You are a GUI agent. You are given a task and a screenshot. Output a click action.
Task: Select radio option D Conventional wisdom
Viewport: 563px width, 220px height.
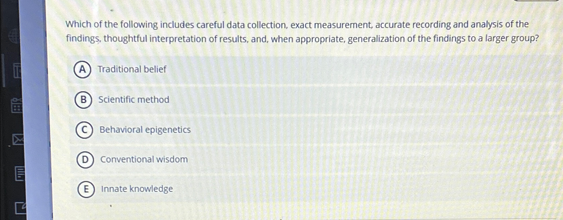[x=85, y=159]
